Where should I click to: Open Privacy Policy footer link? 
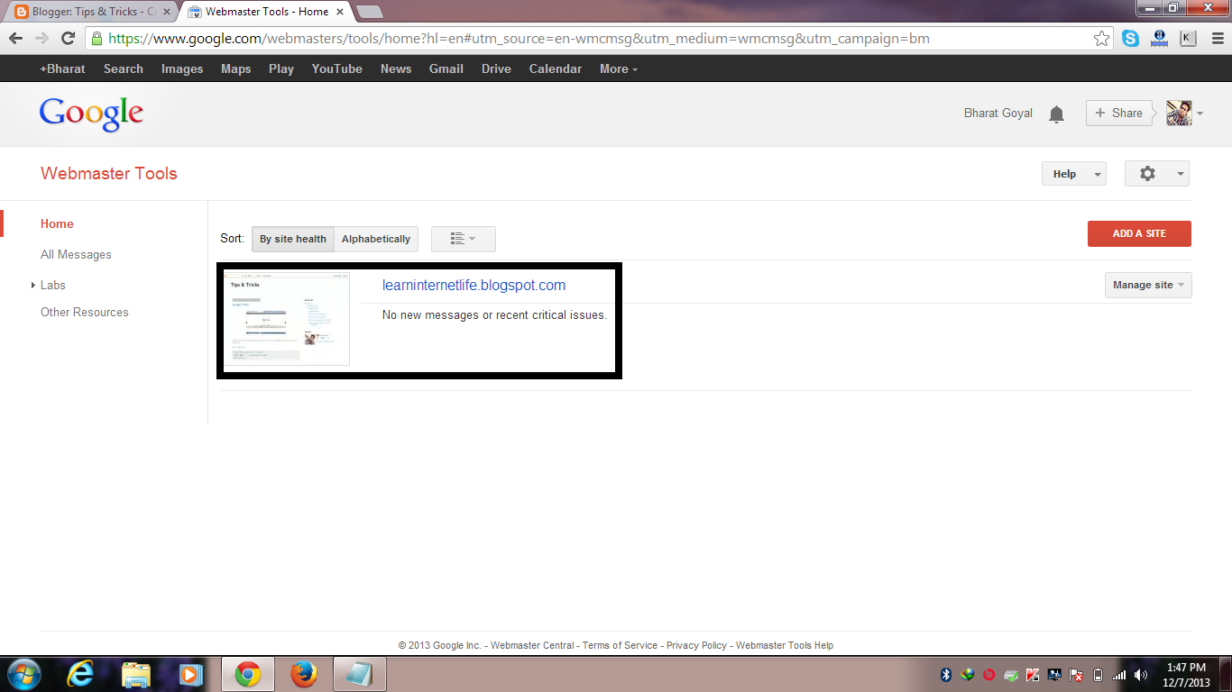pos(696,645)
